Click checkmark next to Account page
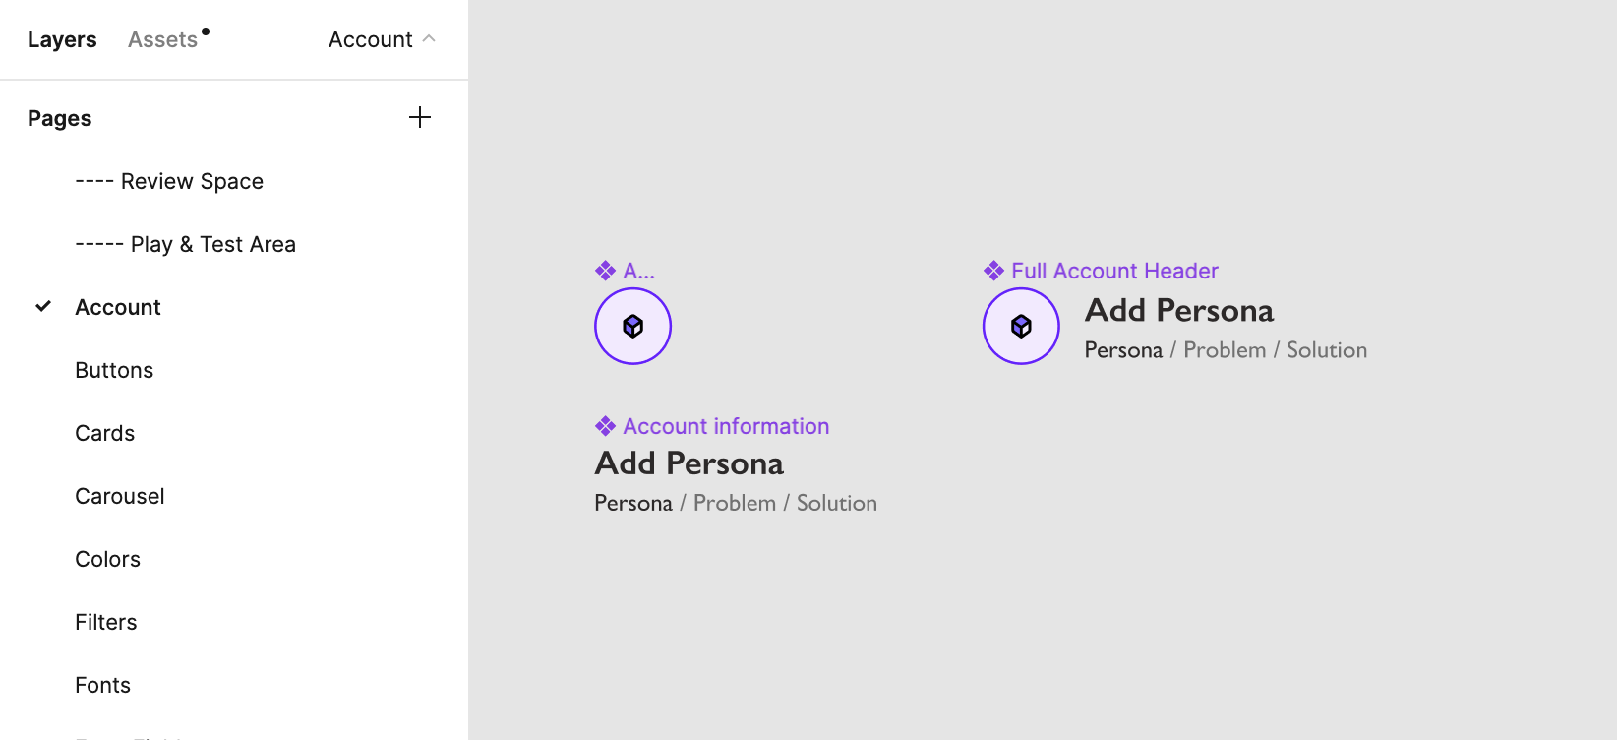The width and height of the screenshot is (1617, 740). coord(43,307)
